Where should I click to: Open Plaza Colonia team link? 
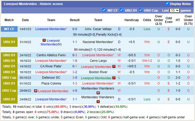point(51,83)
